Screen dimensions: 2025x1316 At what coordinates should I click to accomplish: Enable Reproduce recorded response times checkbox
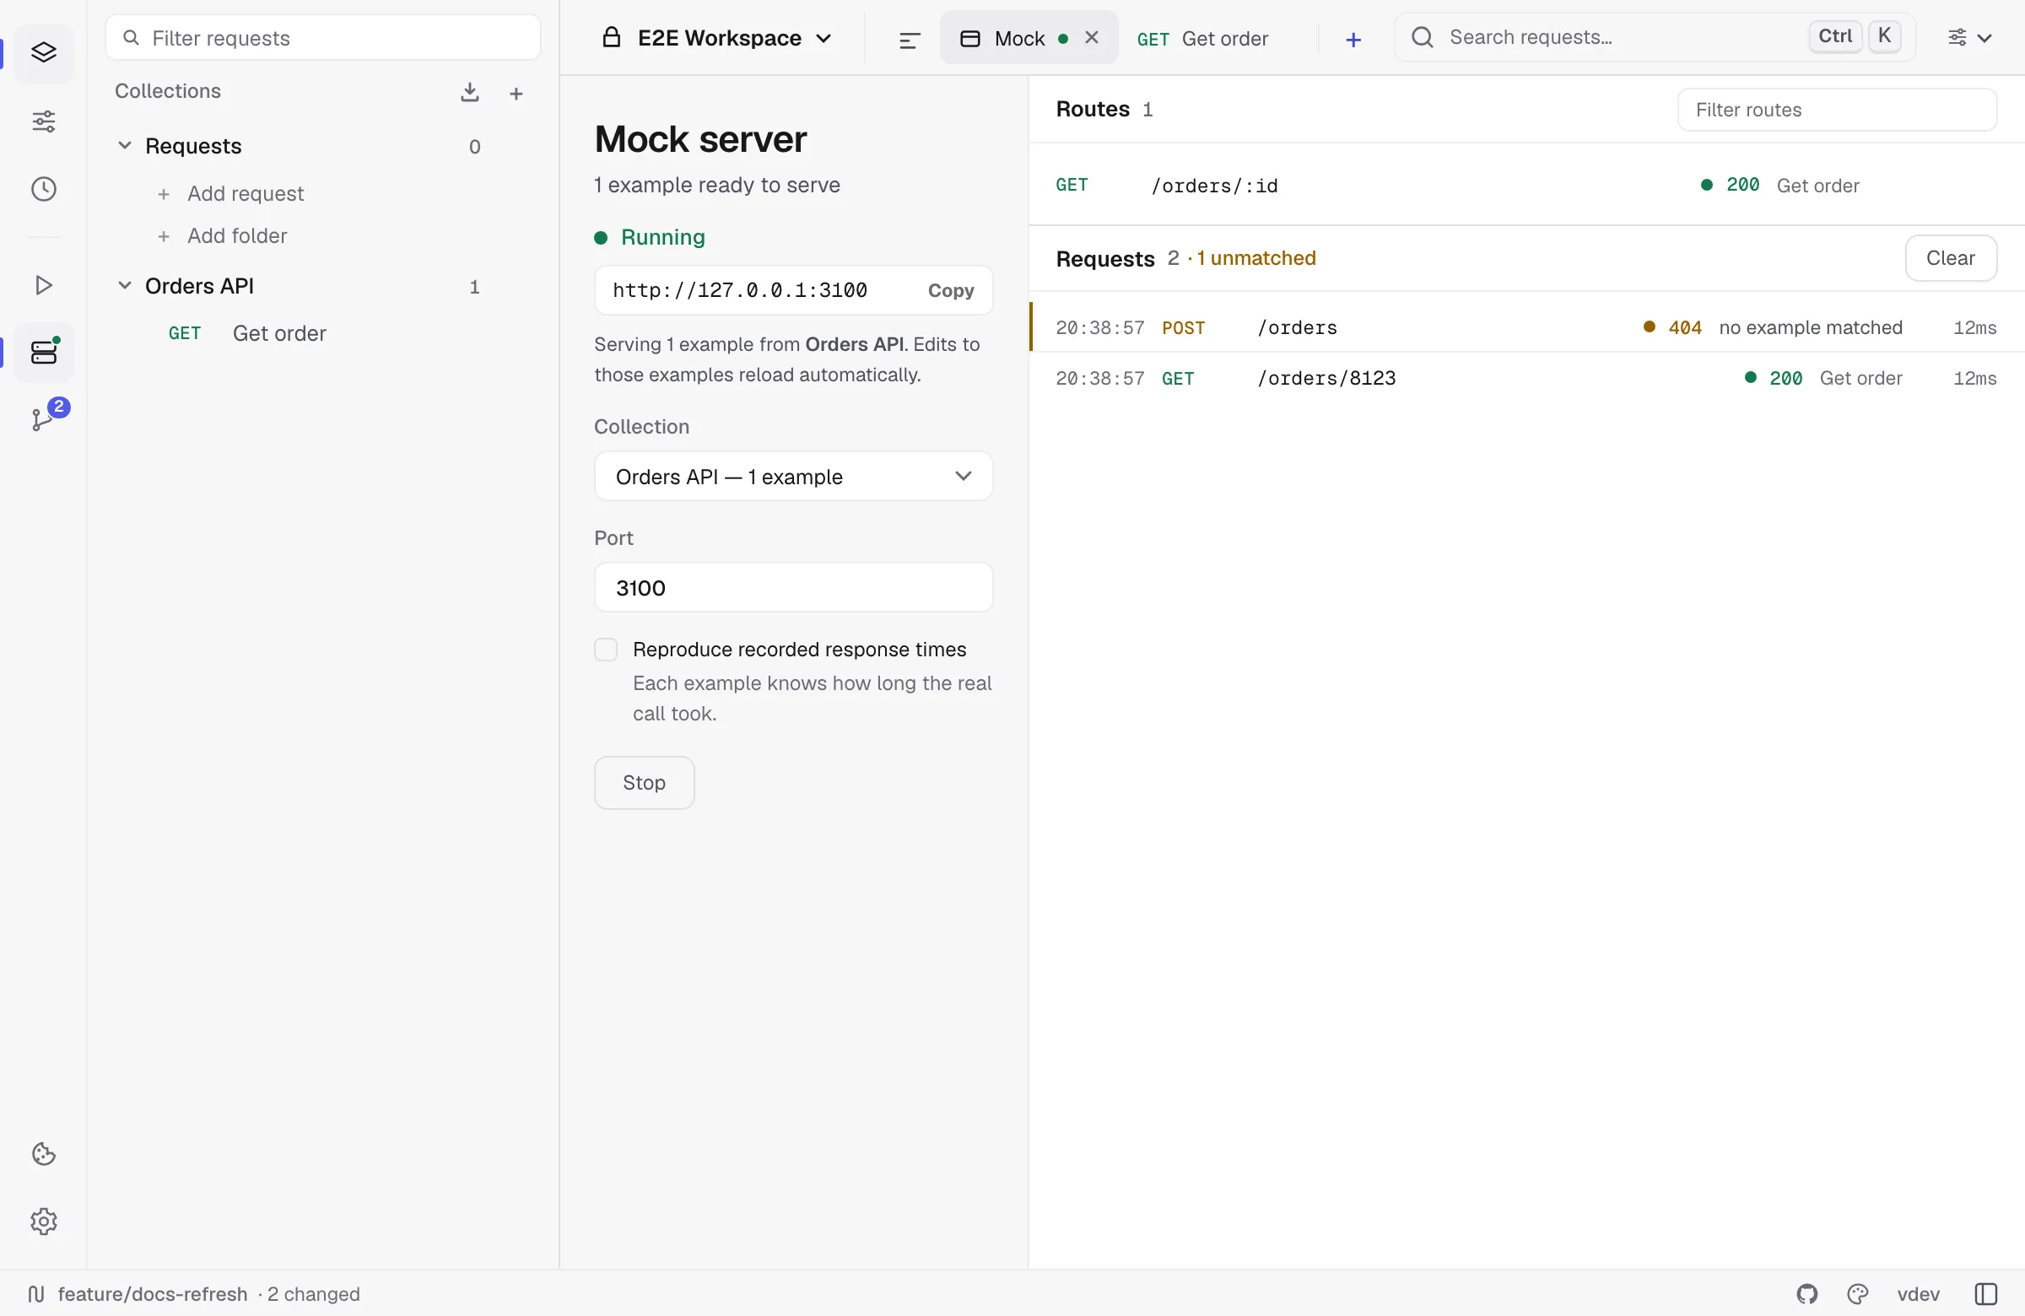(x=606, y=650)
